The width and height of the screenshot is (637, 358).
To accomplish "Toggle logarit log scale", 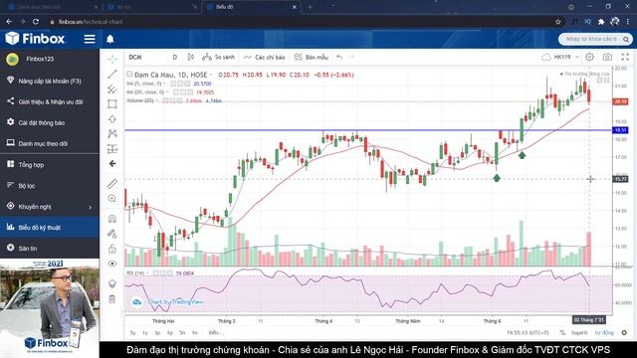I will point(579,332).
